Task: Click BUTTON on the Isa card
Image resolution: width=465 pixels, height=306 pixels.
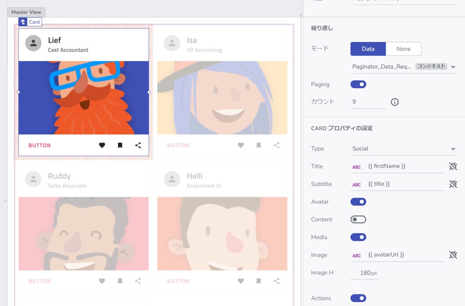Action: click(x=178, y=146)
